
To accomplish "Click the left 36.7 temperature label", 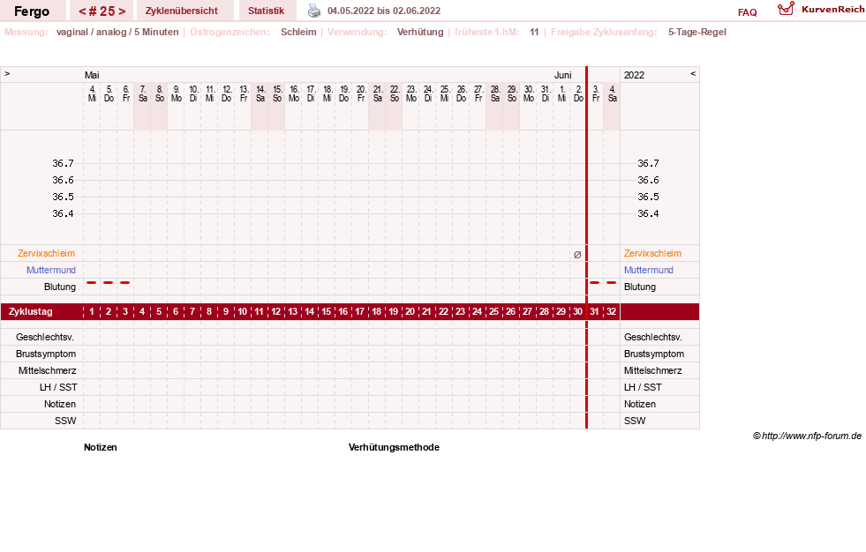I will tap(63, 163).
